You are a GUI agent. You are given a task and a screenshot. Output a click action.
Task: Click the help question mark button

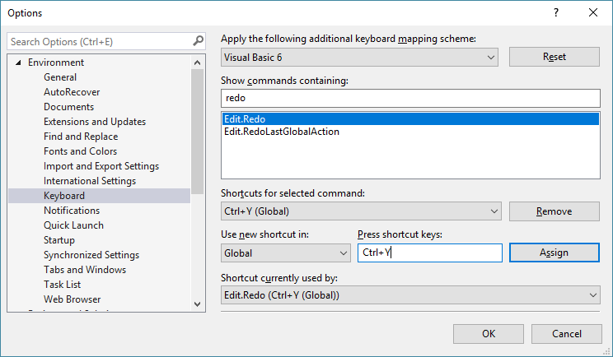coord(556,13)
